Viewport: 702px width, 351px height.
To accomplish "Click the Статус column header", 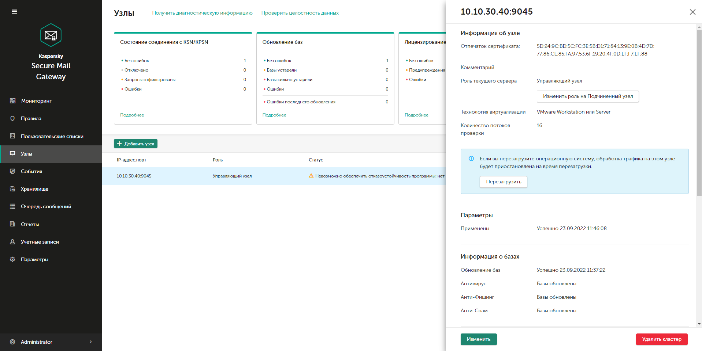I will (x=316, y=160).
